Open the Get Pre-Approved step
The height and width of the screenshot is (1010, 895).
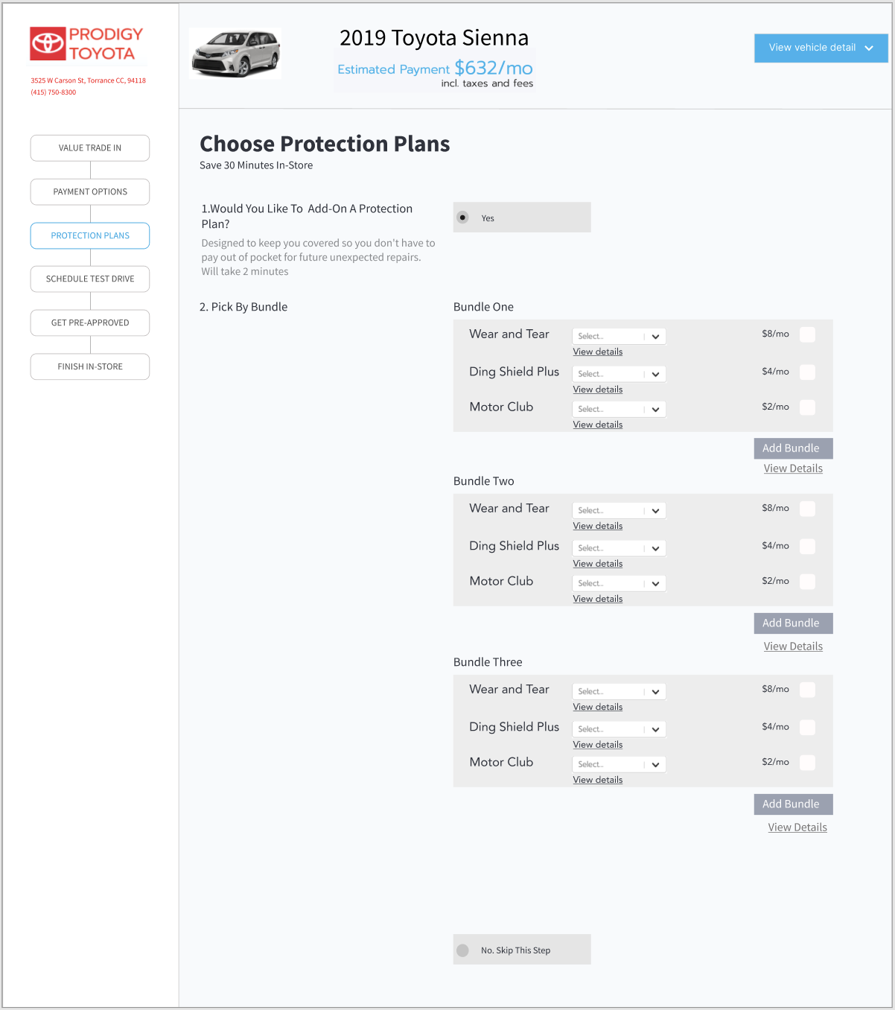(90, 323)
